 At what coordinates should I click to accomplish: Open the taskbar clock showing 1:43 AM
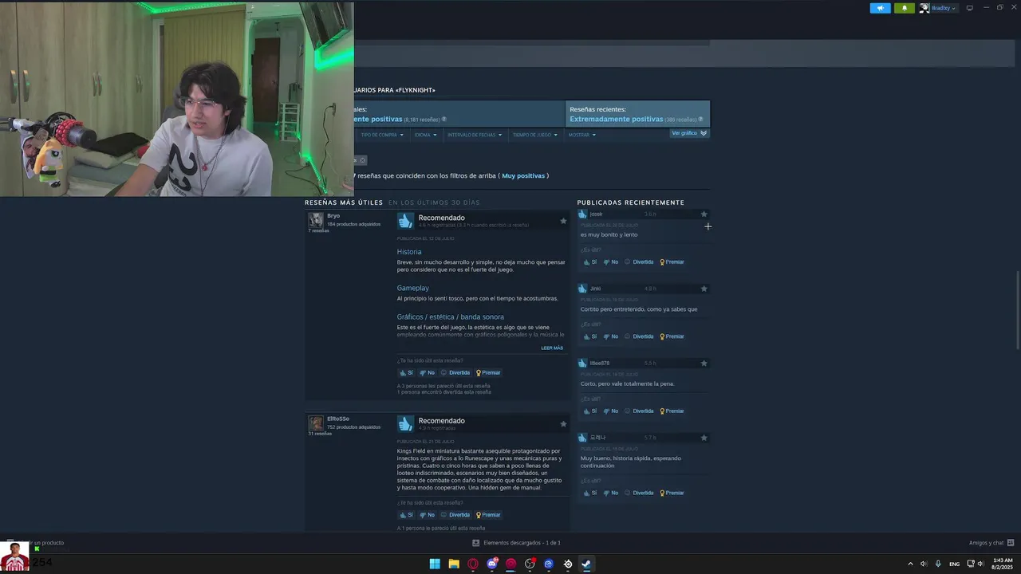click(x=1002, y=564)
